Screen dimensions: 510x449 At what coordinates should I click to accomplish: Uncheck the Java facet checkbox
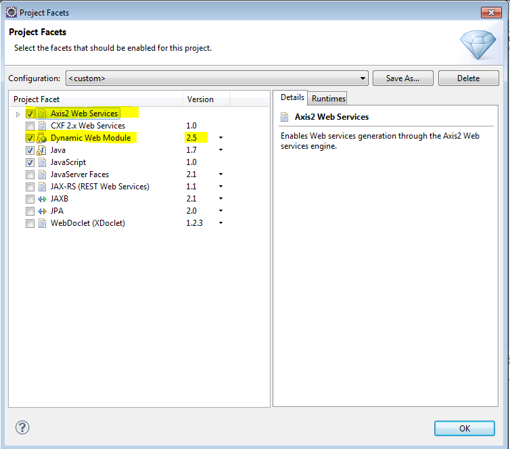[30, 150]
